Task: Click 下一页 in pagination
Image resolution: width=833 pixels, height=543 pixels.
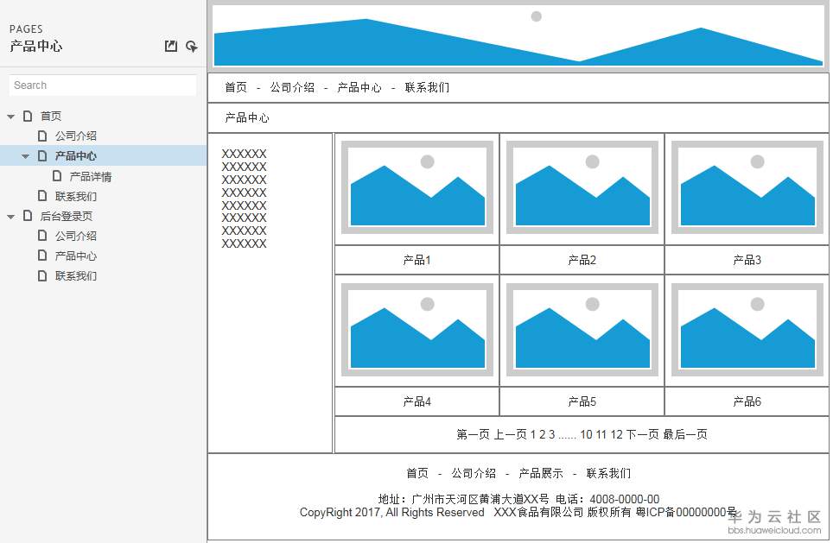Action: pos(643,435)
